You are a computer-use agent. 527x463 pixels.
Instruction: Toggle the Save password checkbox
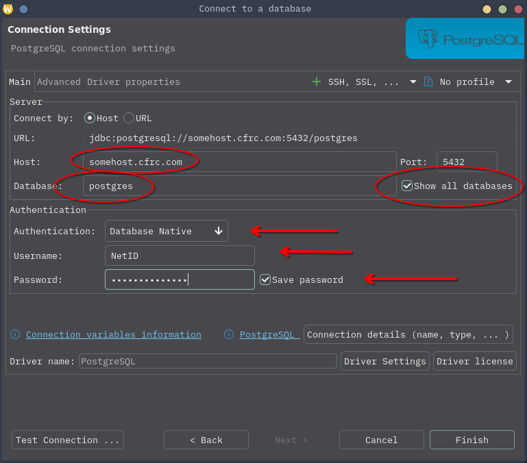(265, 279)
